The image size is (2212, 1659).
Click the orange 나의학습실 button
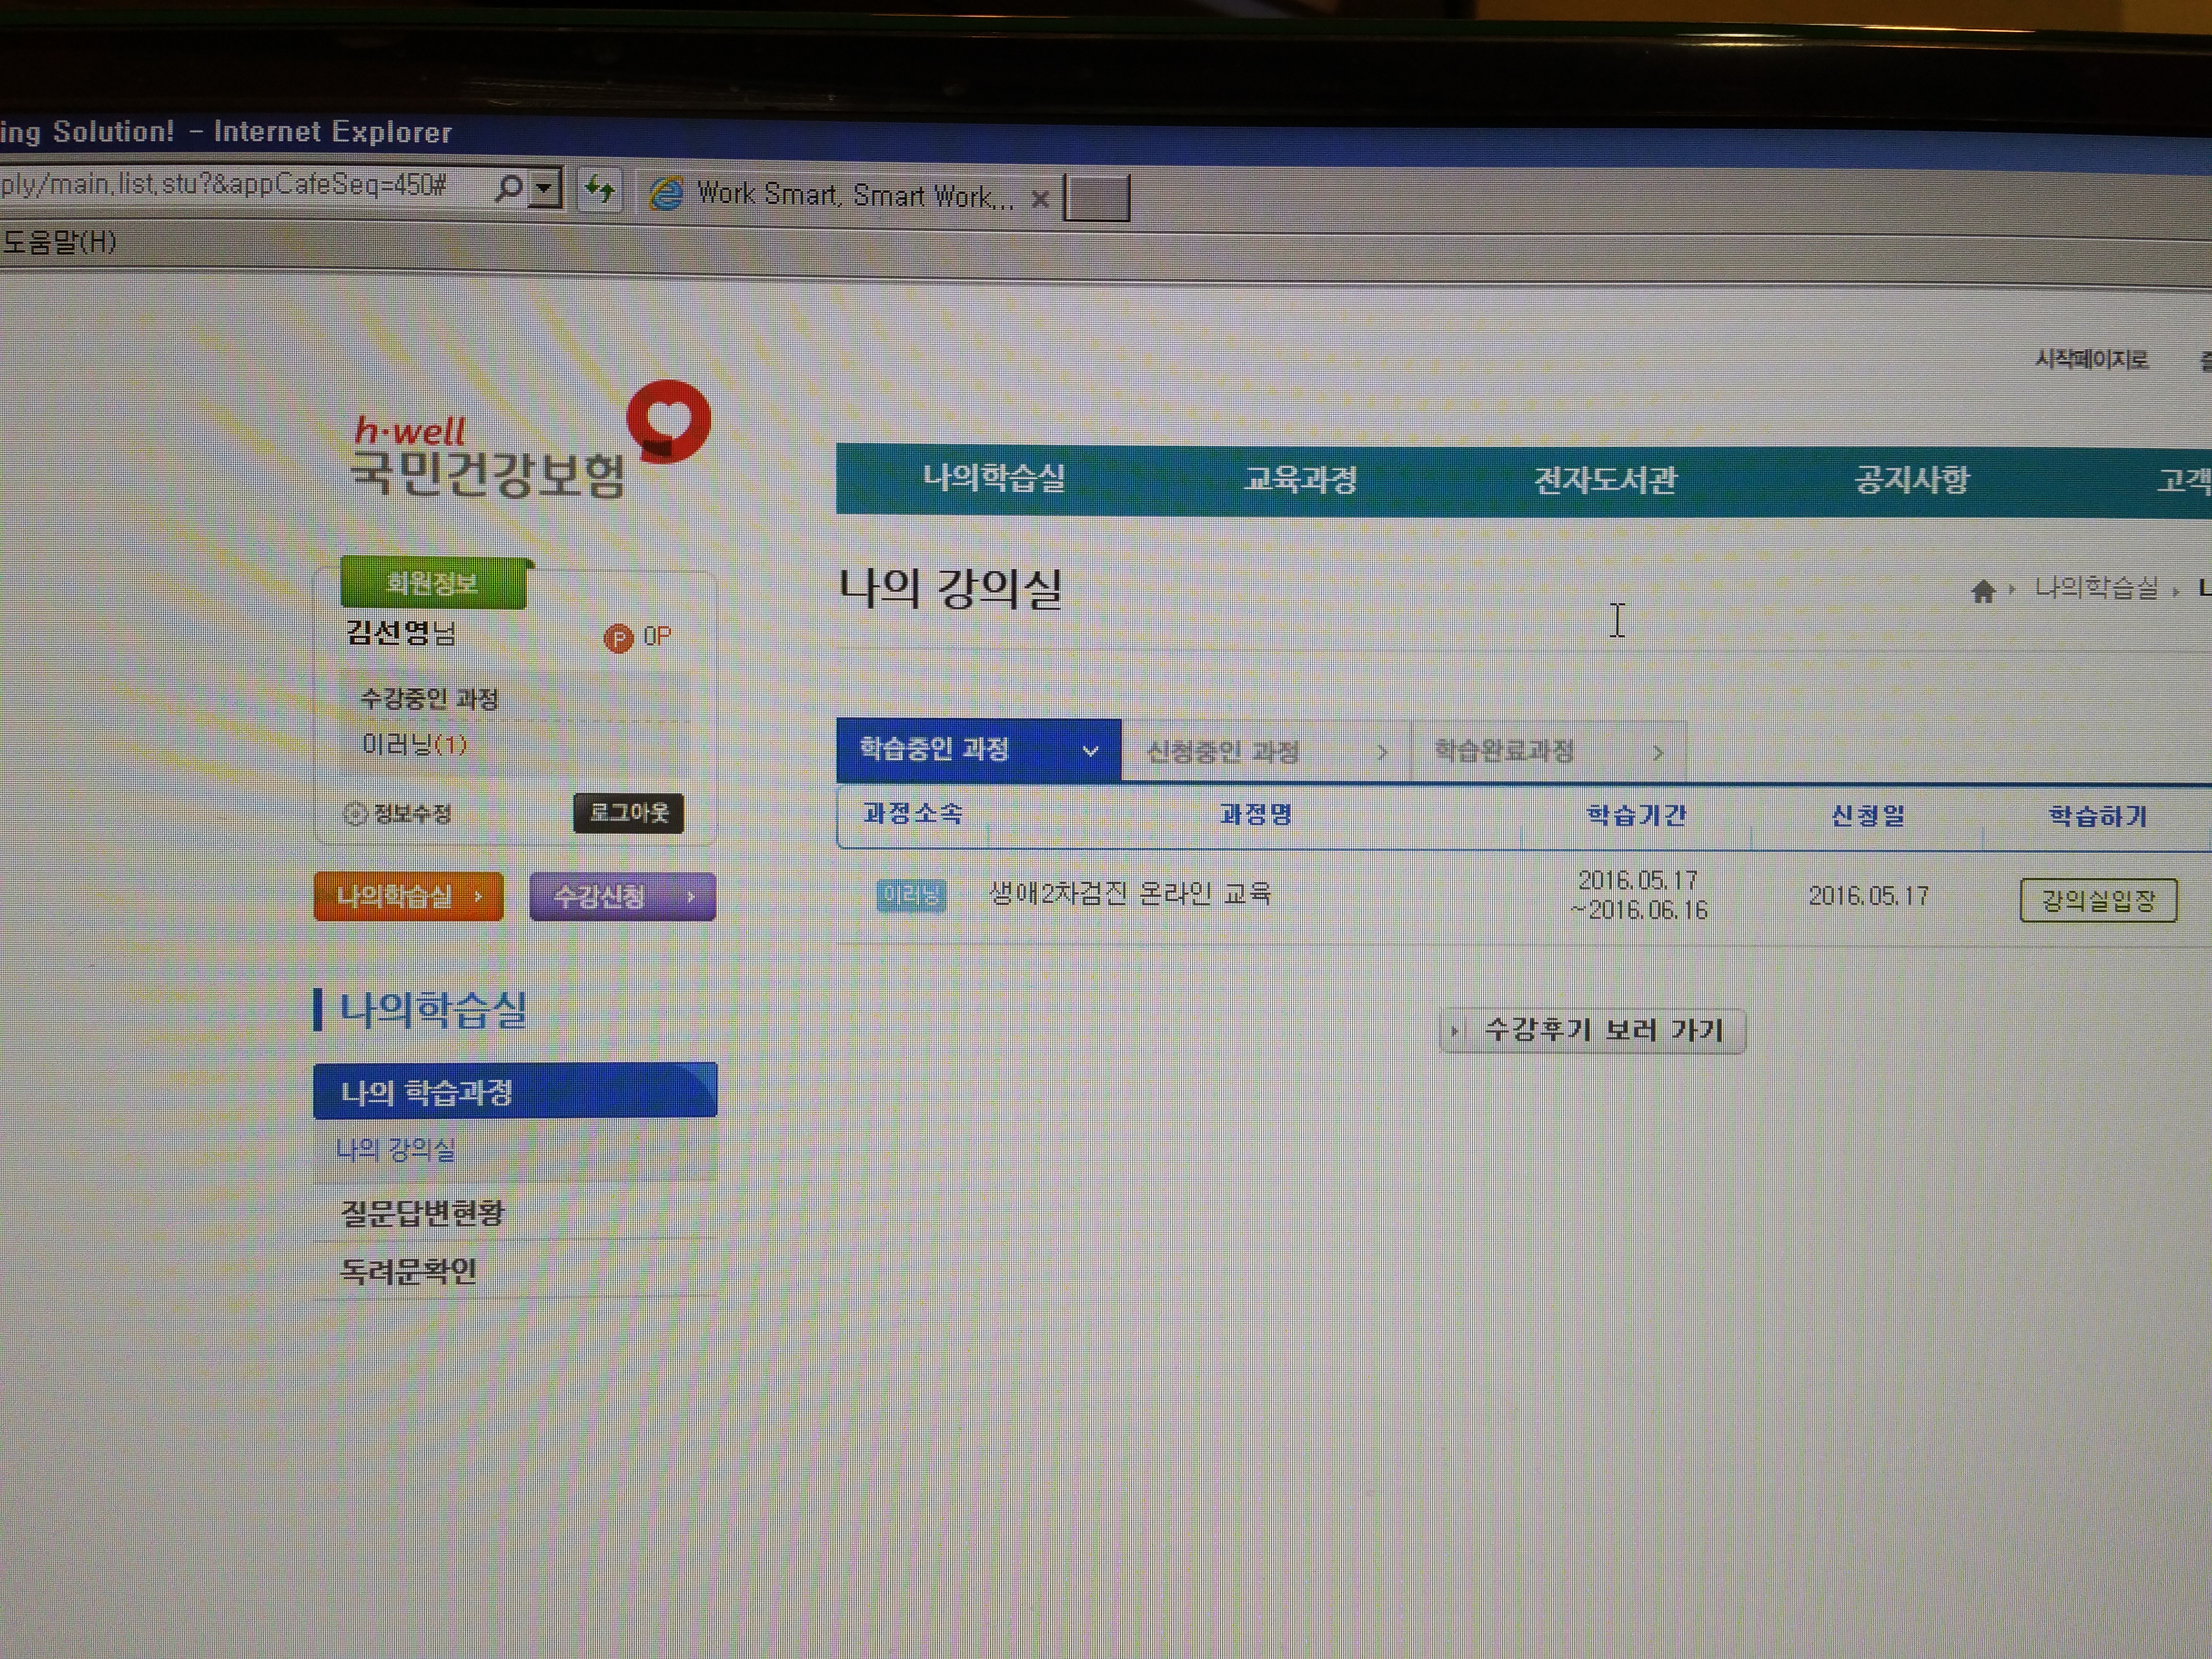408,896
